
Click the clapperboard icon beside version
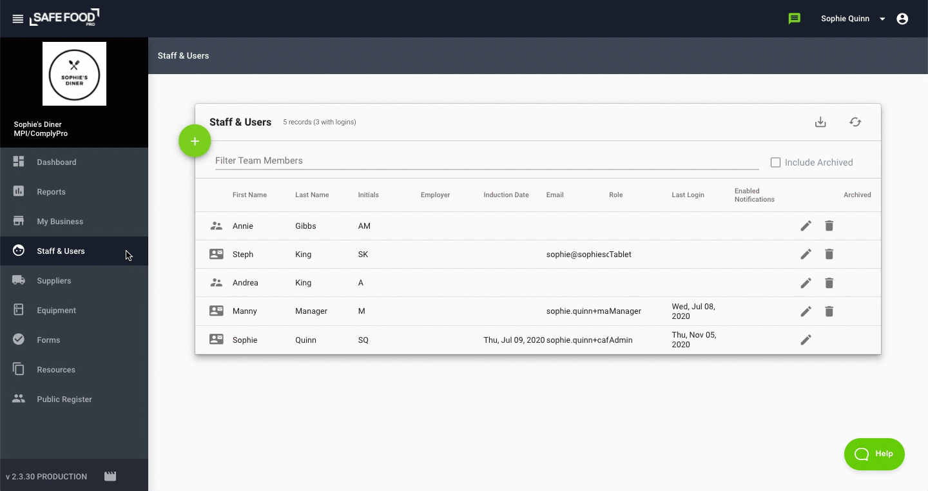[110, 476]
